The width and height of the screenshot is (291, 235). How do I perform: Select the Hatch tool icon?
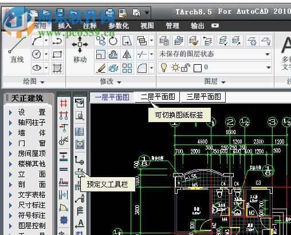point(57,68)
